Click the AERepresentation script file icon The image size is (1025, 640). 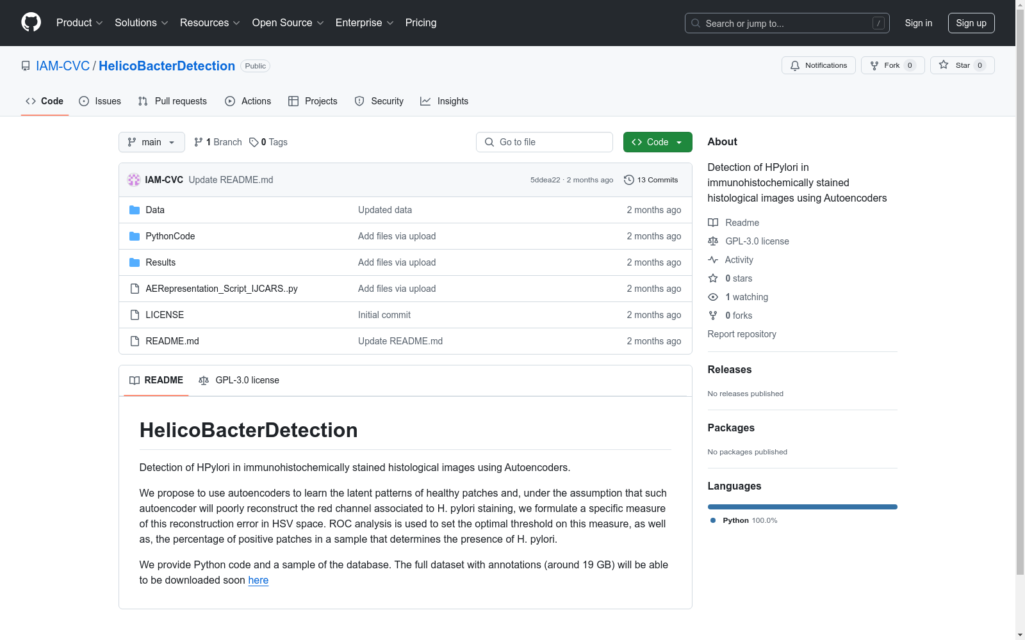click(135, 289)
